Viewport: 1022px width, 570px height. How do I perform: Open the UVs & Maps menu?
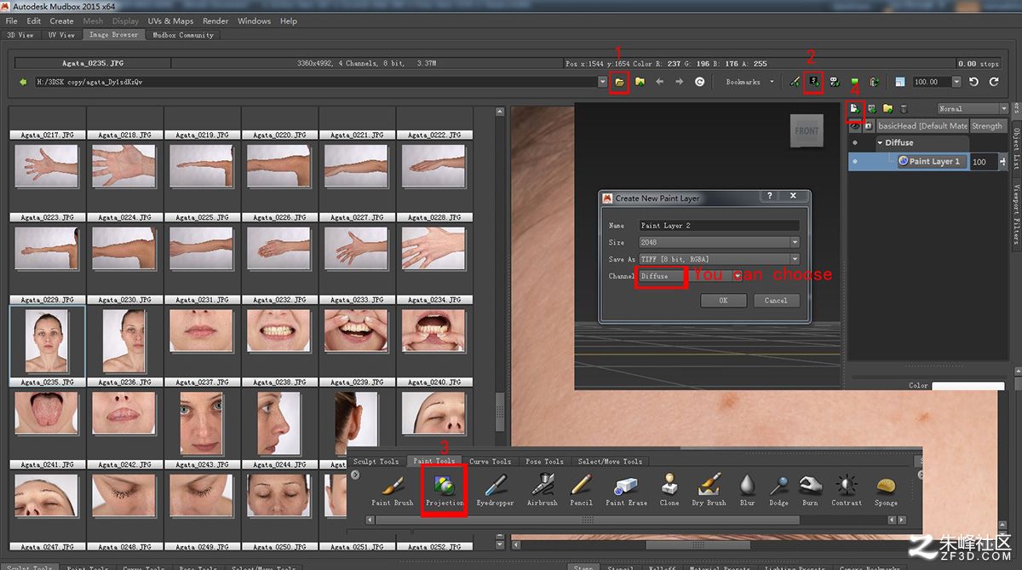(x=170, y=20)
